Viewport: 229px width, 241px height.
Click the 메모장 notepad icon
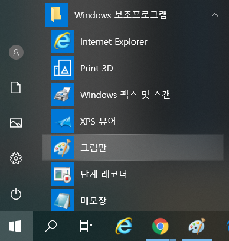(63, 200)
